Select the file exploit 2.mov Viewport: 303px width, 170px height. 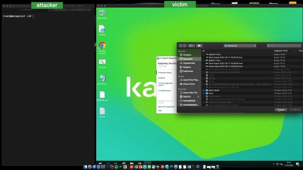pos(214,55)
